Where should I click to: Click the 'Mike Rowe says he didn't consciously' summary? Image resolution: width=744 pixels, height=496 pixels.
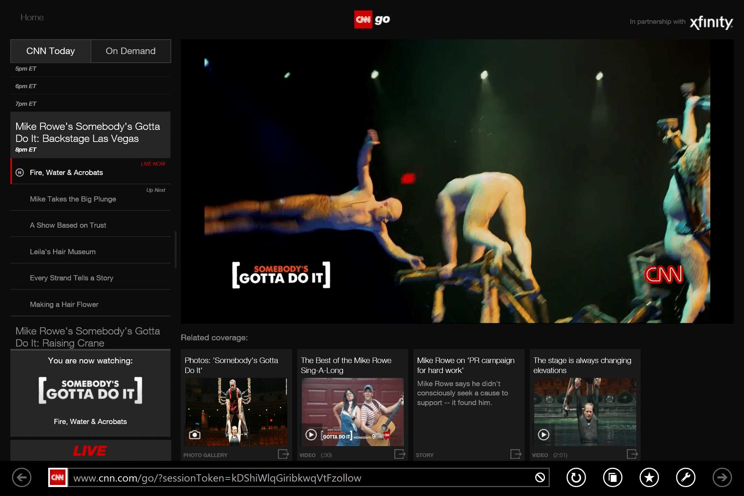(x=462, y=393)
